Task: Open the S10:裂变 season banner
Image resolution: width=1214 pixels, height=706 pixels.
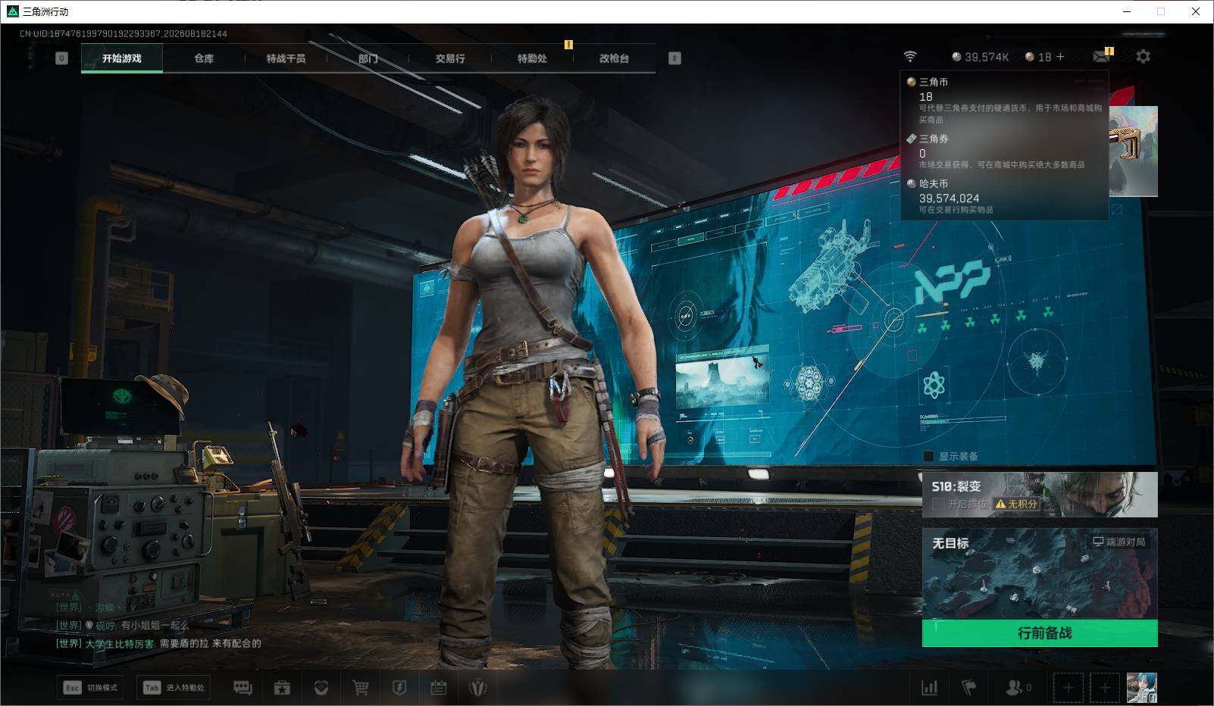Action: (x=1040, y=495)
